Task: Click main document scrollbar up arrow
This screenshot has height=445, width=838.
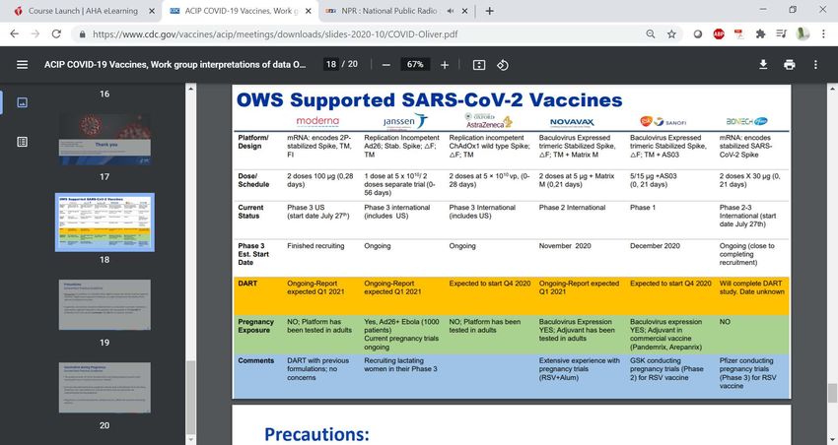Action: point(832,88)
